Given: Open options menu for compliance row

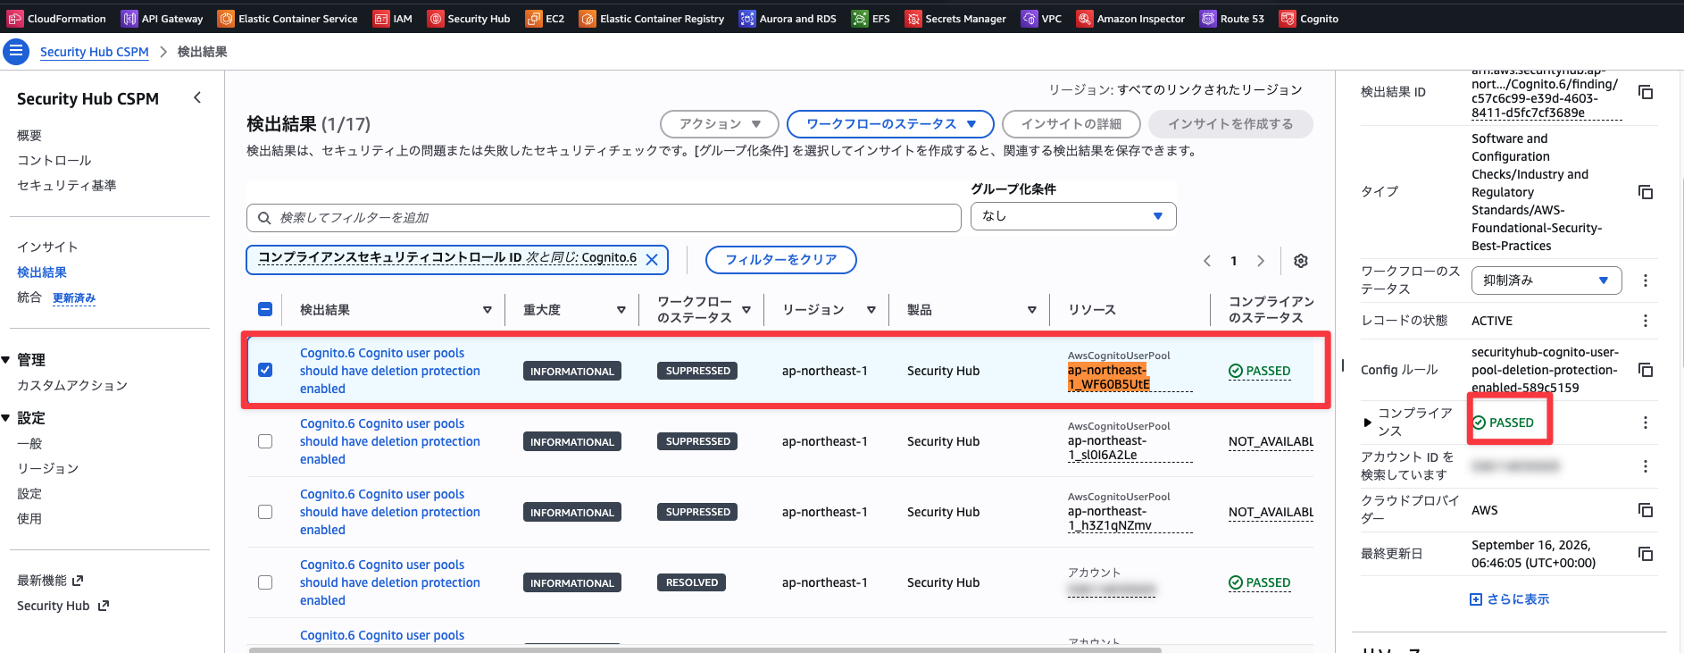Looking at the screenshot, I should point(1646,423).
